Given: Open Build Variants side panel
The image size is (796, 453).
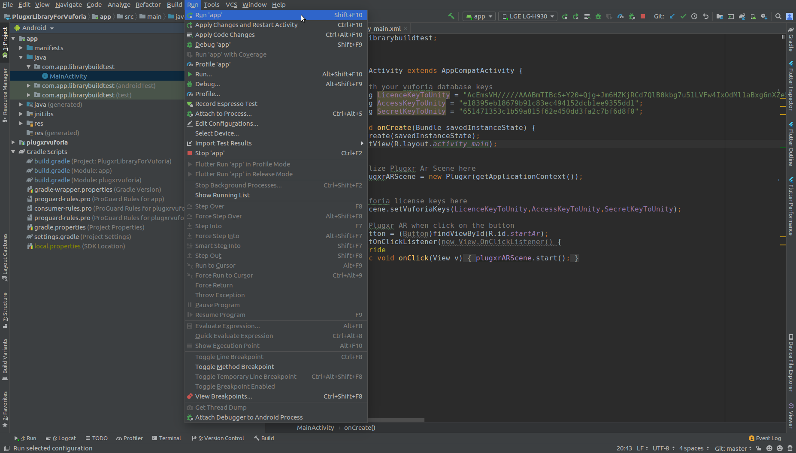Looking at the screenshot, I should tap(5, 359).
